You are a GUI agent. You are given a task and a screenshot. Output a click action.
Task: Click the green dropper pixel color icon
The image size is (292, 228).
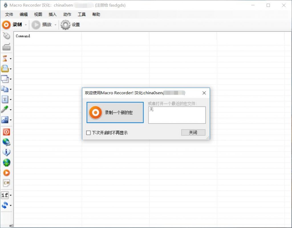point(5,109)
